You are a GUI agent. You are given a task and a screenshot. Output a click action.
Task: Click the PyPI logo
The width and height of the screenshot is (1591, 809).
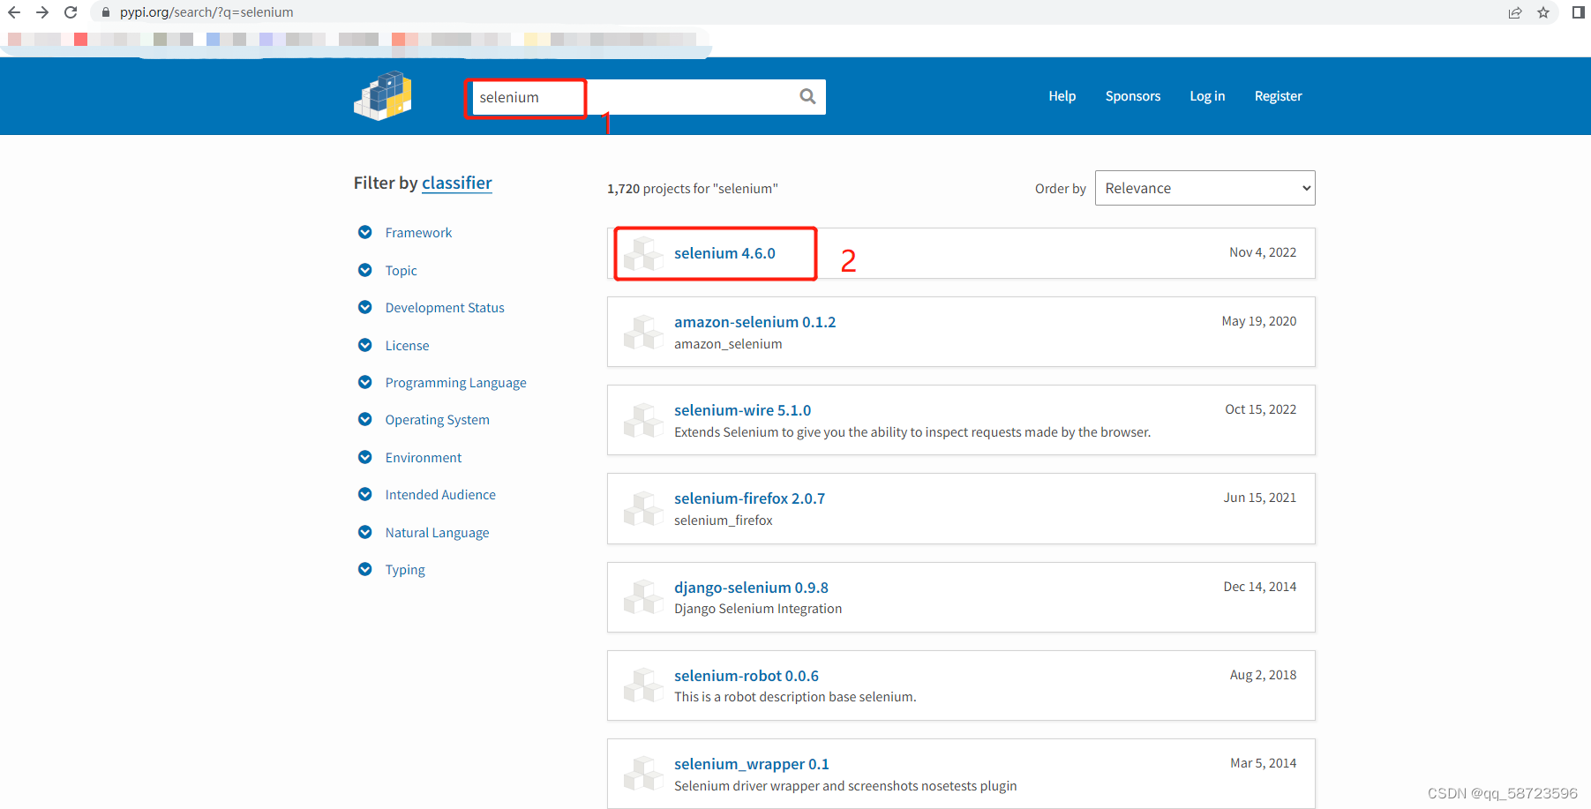pyautogui.click(x=382, y=96)
